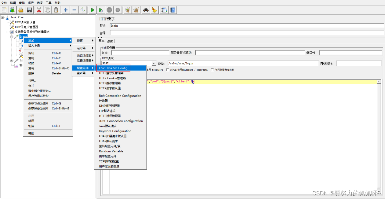The image size is (385, 199).
Task: Reset search with yellow broom icon
Action: (x=154, y=10)
